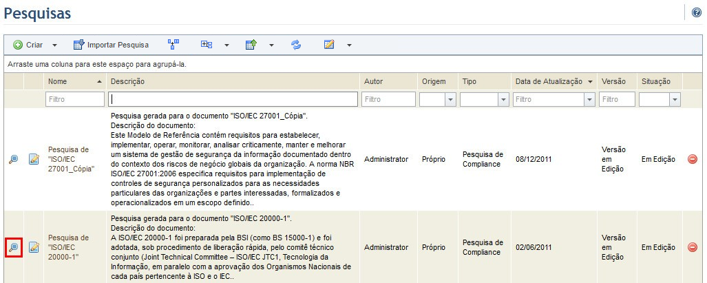The image size is (707, 283).
Task: Click Administrator author in 27001_Cópia row
Action: click(x=386, y=159)
